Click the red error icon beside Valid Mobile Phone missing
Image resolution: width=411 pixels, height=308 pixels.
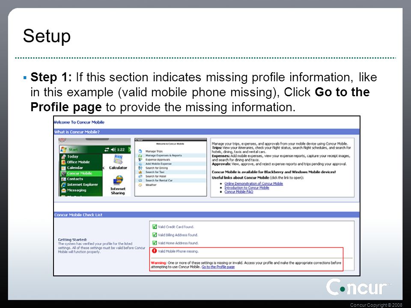tap(155, 251)
